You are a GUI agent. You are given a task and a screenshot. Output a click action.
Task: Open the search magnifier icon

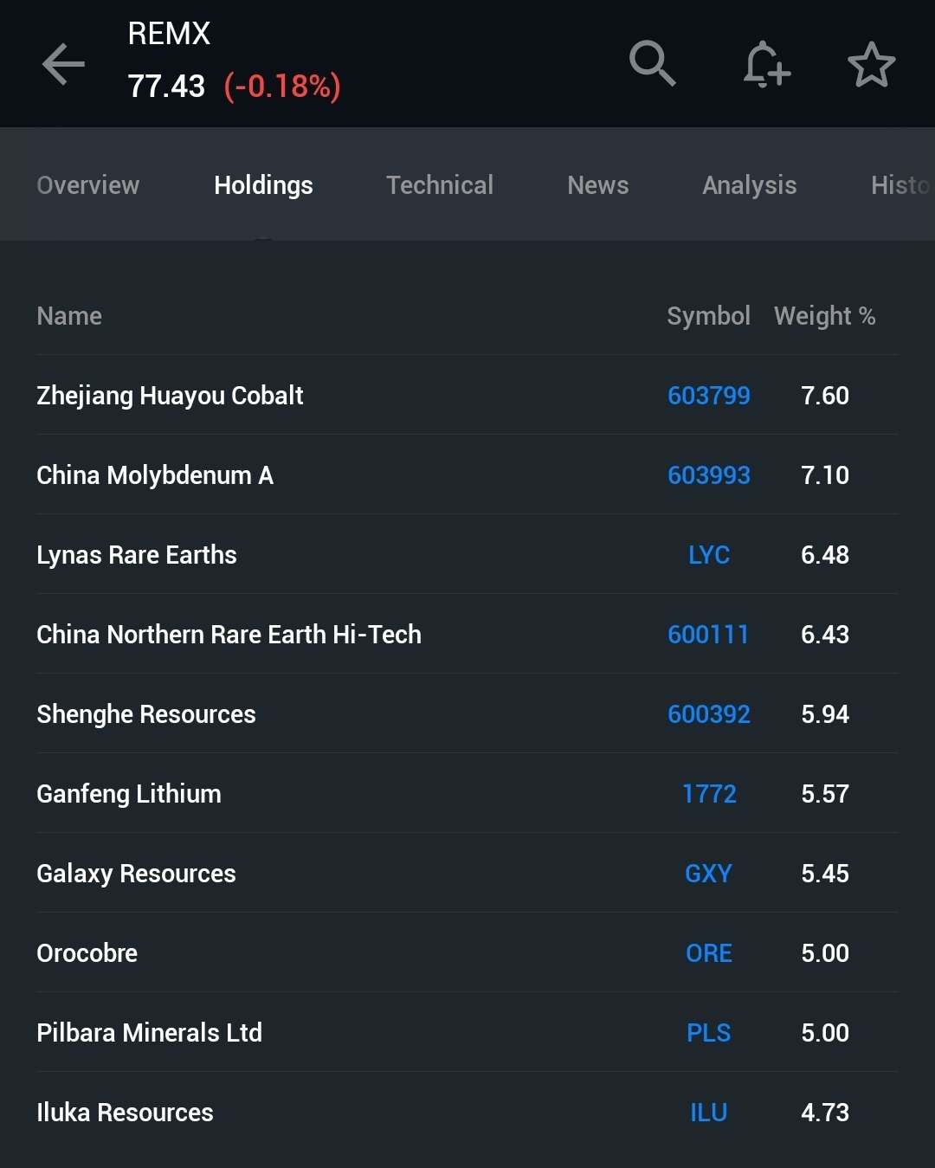pos(652,63)
